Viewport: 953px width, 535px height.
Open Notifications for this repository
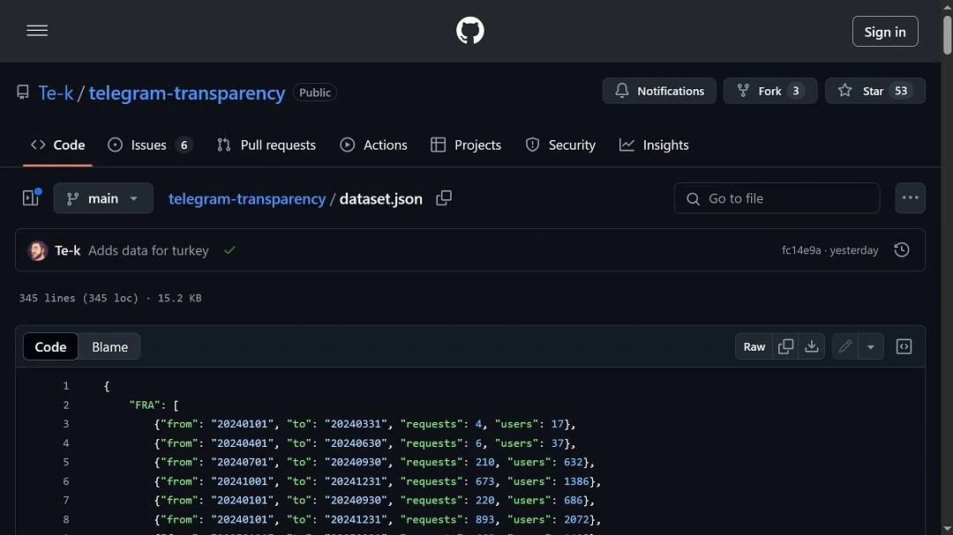[659, 91]
